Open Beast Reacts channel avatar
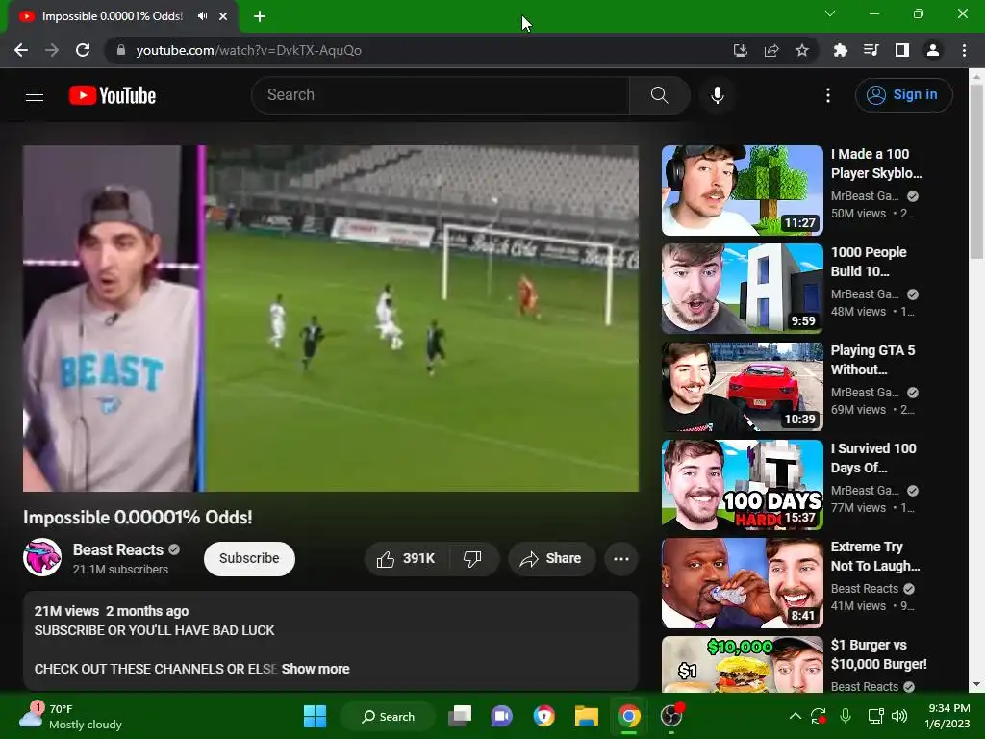The width and height of the screenshot is (985, 739). [42, 557]
